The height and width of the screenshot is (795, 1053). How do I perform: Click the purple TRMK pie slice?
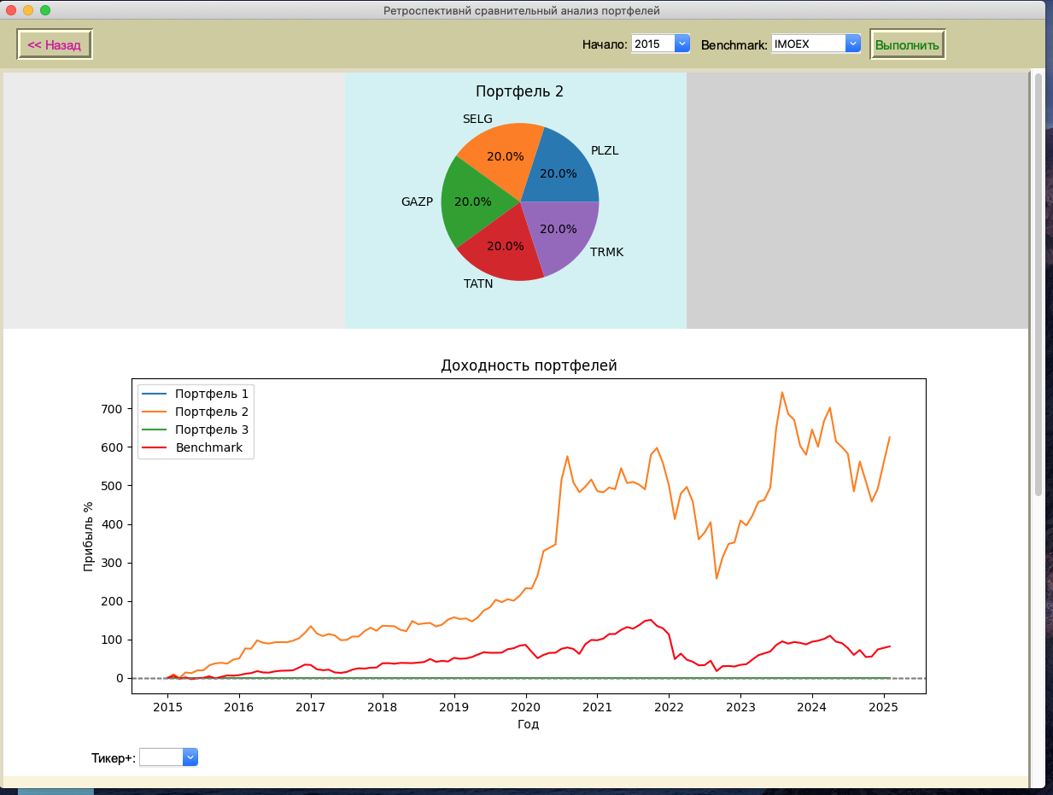[559, 235]
